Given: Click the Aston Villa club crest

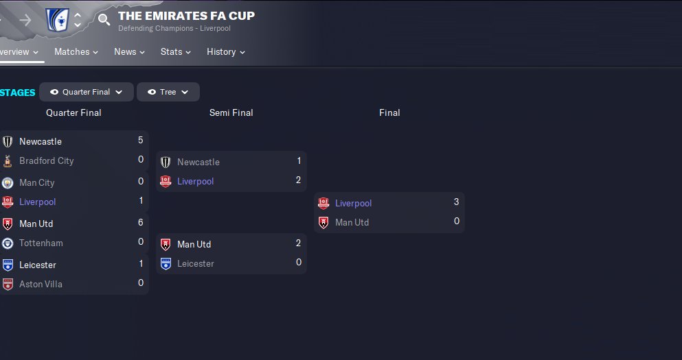Looking at the screenshot, I should [x=8, y=285].
